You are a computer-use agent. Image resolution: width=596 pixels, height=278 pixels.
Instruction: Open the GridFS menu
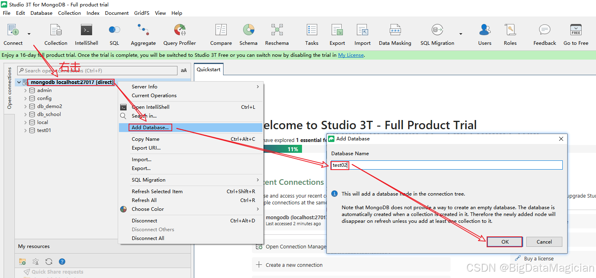142,13
